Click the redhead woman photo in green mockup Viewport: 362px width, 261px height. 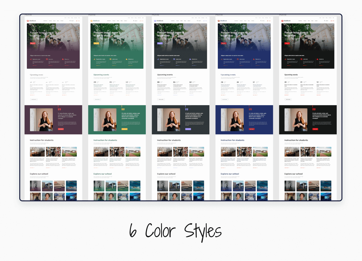pos(105,120)
